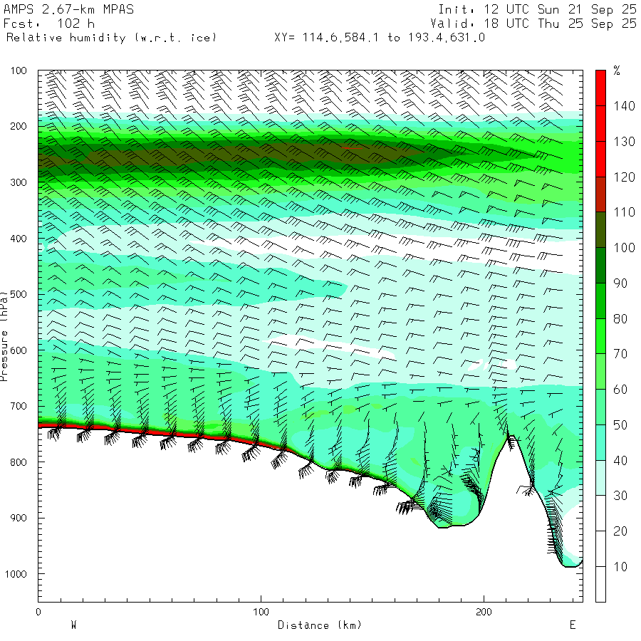This screenshot has height=641, width=641.
Task: Click the 100 hPa pressure axis label
Action: click(x=19, y=71)
